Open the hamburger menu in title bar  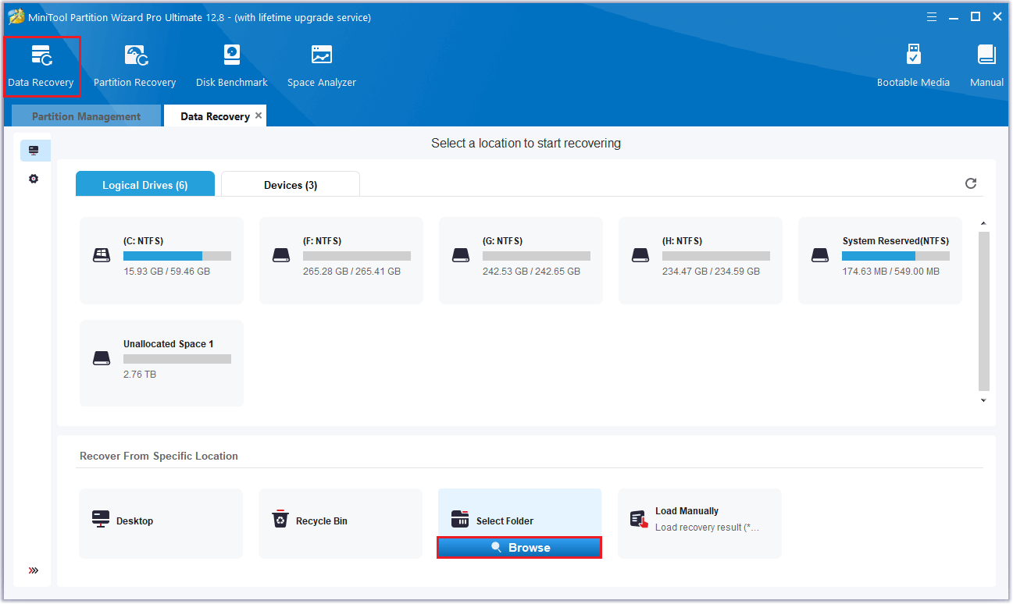pos(931,16)
